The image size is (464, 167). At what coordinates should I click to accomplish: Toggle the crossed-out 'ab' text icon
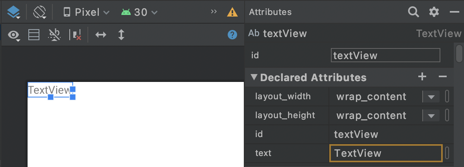(x=54, y=35)
